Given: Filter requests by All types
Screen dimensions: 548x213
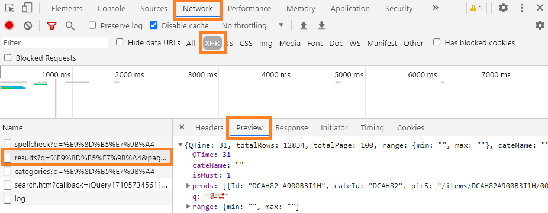Looking at the screenshot, I should pyautogui.click(x=191, y=43).
